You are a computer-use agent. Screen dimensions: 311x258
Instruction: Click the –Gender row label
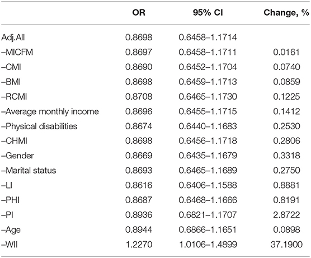click(17, 156)
